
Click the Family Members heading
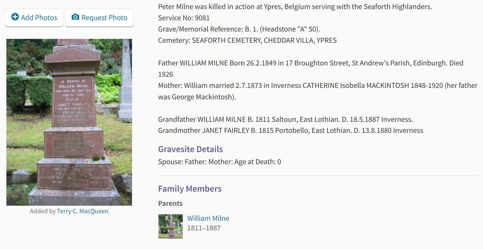coord(190,189)
